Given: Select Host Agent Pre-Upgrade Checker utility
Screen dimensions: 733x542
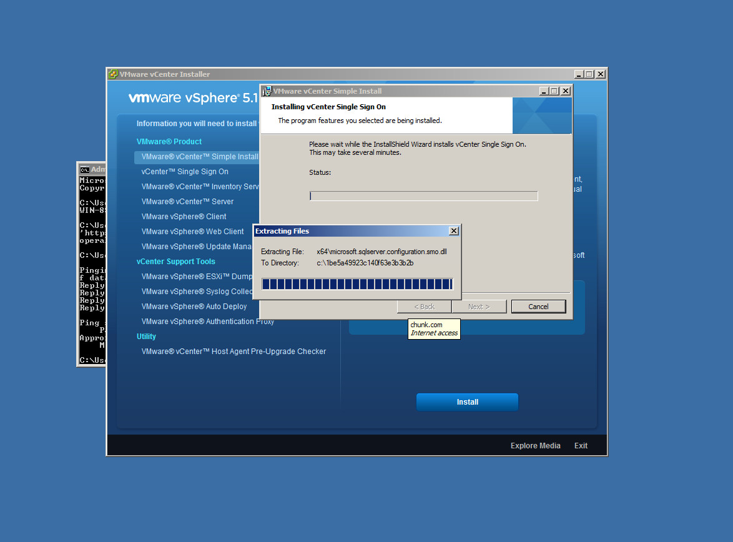Looking at the screenshot, I should [x=234, y=352].
